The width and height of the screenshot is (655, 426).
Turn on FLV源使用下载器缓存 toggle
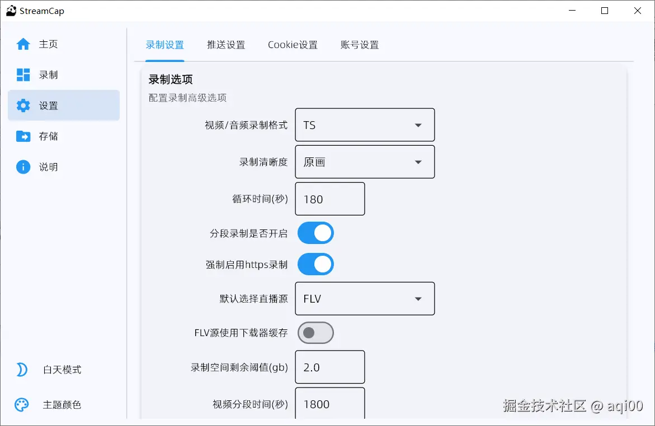coord(315,333)
